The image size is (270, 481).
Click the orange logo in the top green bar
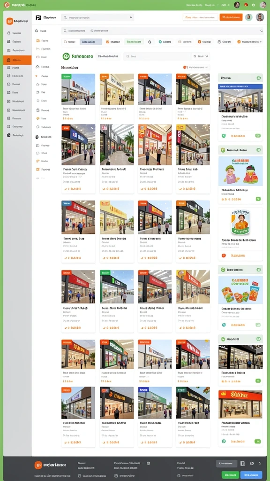point(7,5)
